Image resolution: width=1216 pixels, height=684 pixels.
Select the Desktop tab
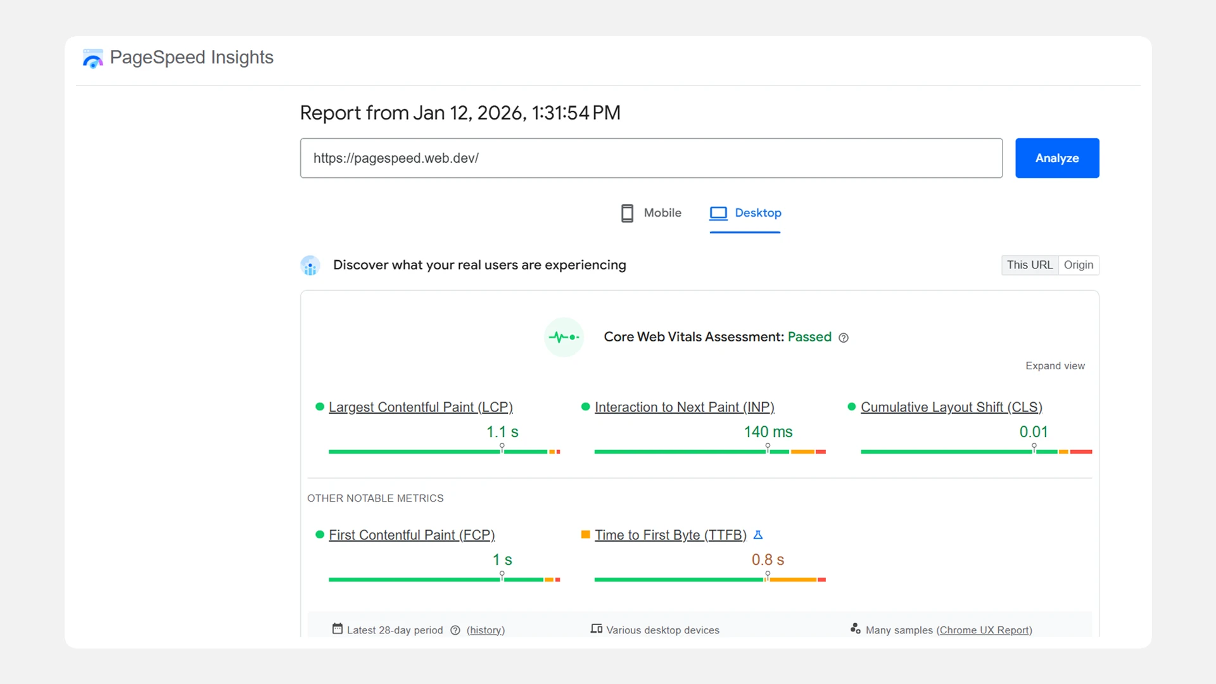click(x=757, y=213)
